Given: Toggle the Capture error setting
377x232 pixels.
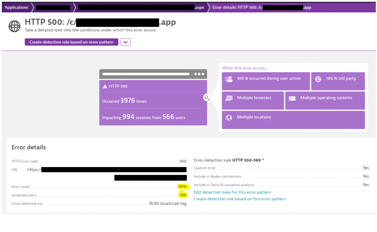Looking at the screenshot, I should pos(365,168).
